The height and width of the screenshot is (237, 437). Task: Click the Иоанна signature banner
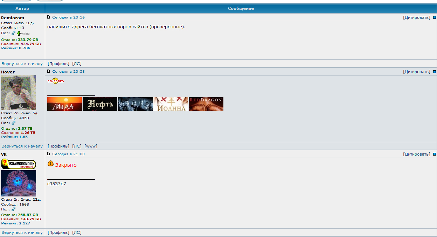[171, 104]
